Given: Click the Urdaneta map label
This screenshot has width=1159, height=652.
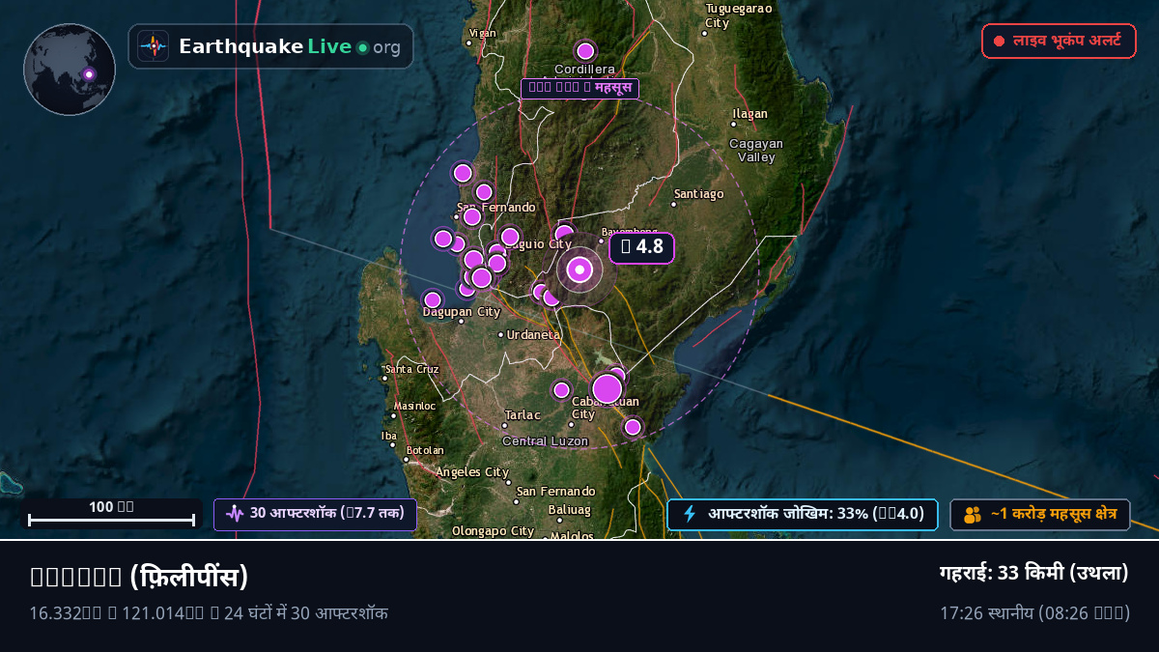Looking at the screenshot, I should 532,335.
